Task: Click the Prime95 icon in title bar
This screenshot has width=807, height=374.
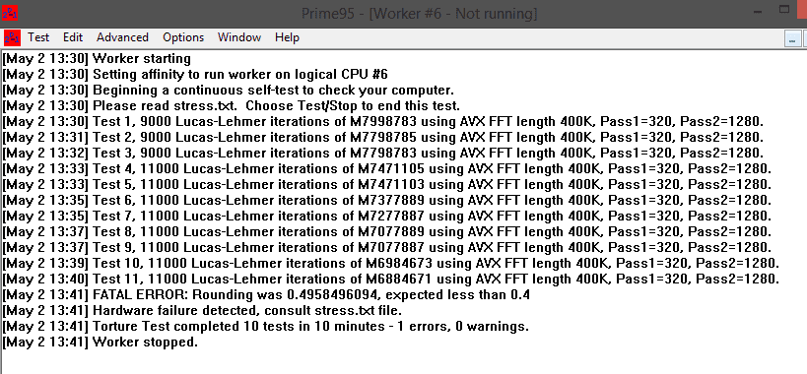Action: pyautogui.click(x=10, y=14)
